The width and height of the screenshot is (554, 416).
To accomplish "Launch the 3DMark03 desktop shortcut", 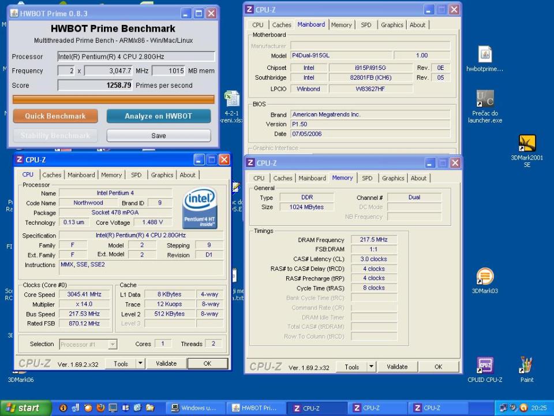I will point(485,276).
